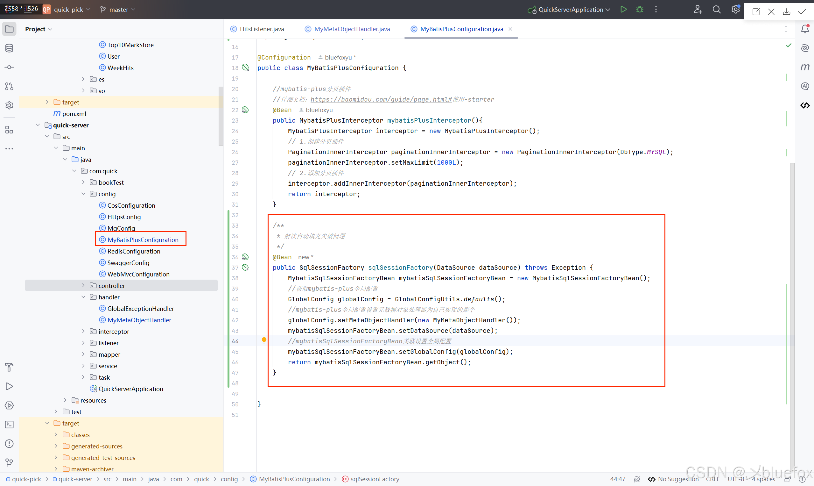Click the bean gutter icon on line 22

[245, 110]
